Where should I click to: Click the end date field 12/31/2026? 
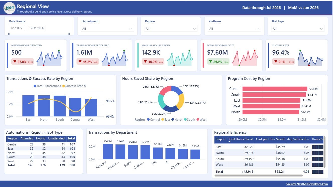coord(36,28)
